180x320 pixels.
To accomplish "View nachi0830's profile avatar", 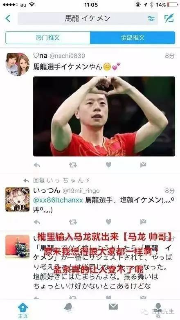I will [17, 65].
